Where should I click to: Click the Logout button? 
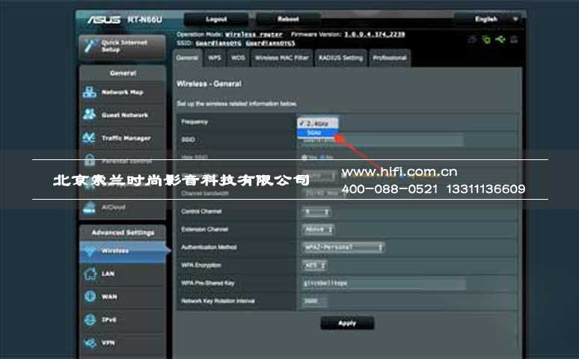coord(216,19)
